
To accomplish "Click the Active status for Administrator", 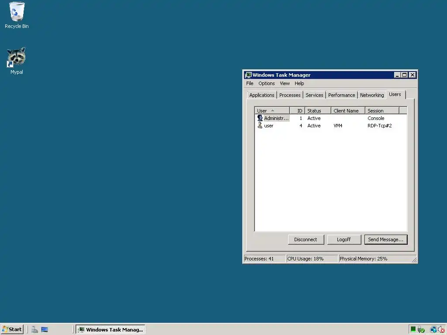I will click(x=314, y=118).
